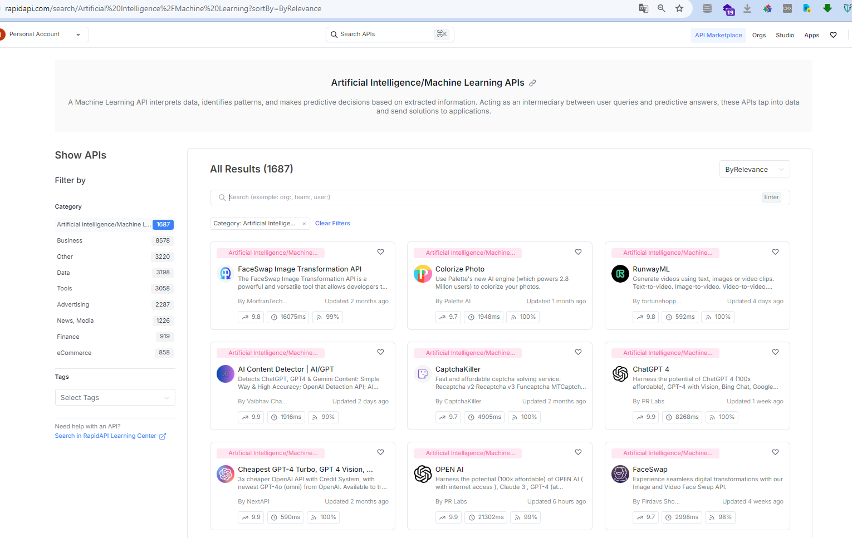Click the ChatGPT 4 logo icon

tap(620, 374)
